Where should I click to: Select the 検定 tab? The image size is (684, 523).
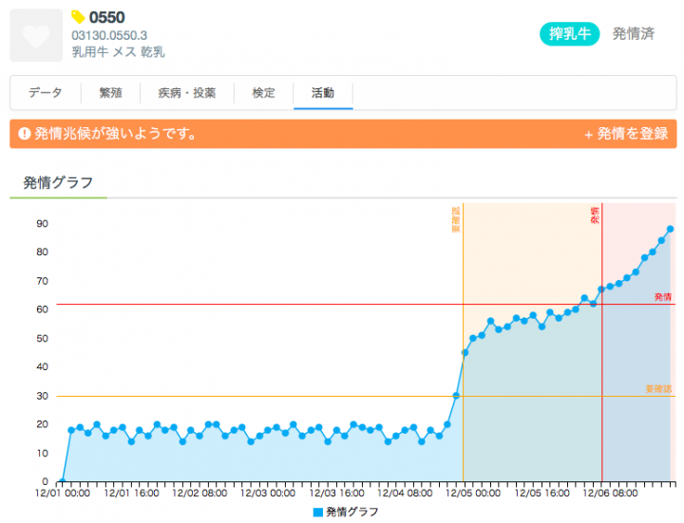coord(264,93)
